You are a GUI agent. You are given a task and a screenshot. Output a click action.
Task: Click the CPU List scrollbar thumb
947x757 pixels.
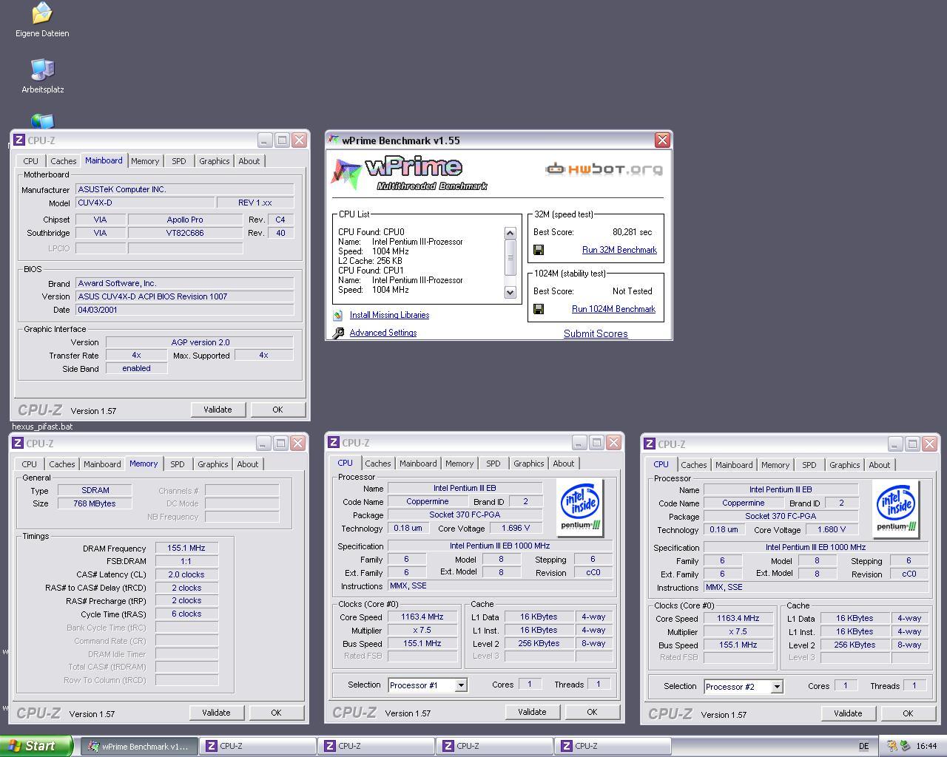(510, 257)
